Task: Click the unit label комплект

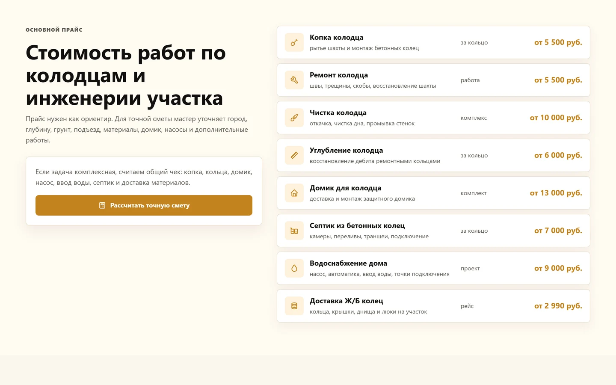Action: pyautogui.click(x=474, y=193)
